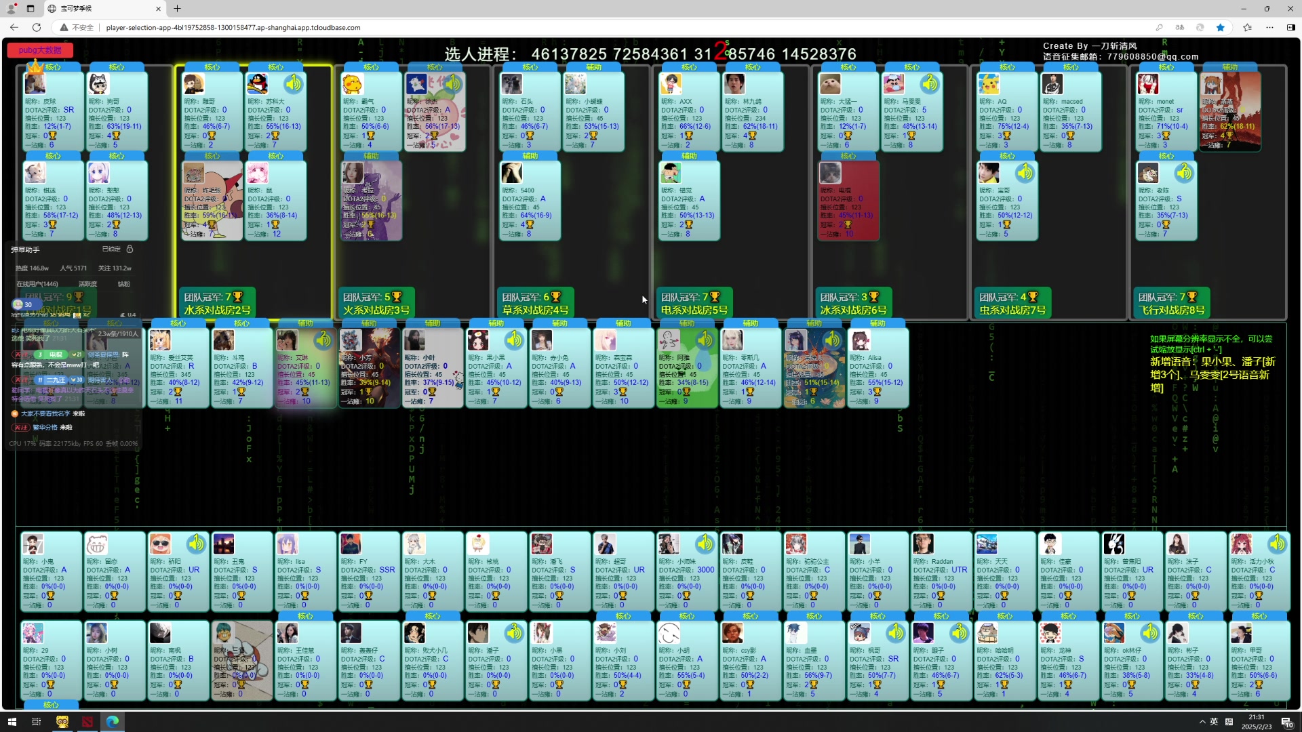Play voice clip on 艾琳 card
The width and height of the screenshot is (1302, 732).
(323, 340)
